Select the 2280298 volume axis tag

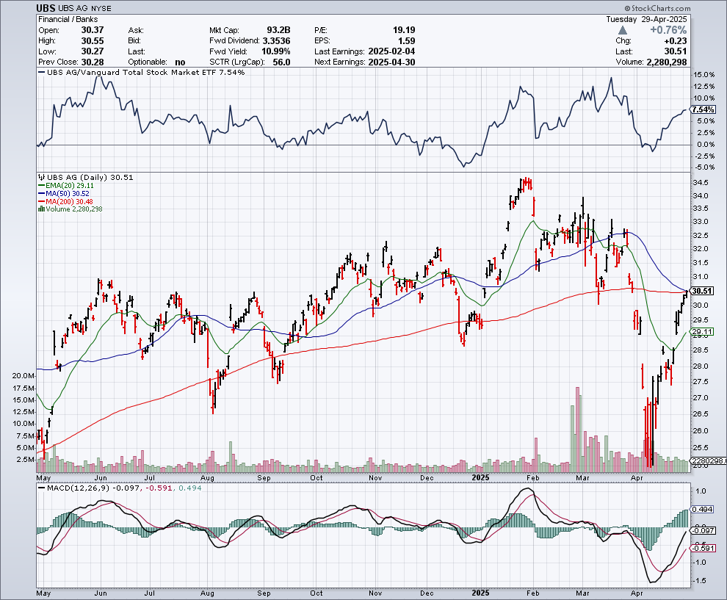707,460
